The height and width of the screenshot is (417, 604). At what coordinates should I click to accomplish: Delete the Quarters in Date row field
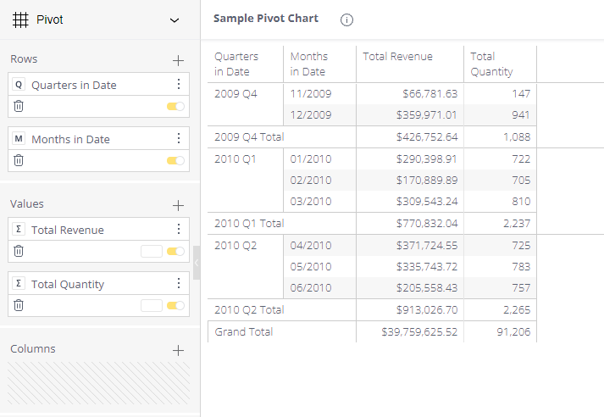(x=19, y=106)
